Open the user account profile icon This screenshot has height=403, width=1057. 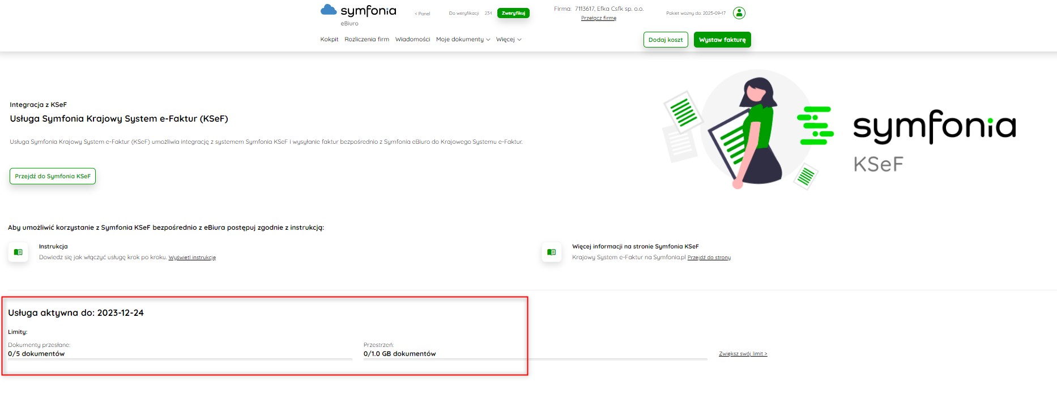tap(739, 13)
